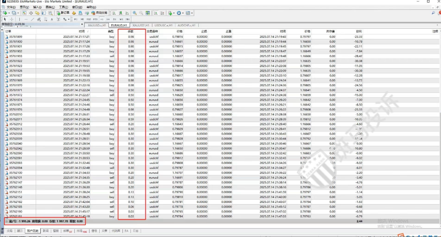Select the draw text label tool
Screen dimensions: 441x237
52,19
